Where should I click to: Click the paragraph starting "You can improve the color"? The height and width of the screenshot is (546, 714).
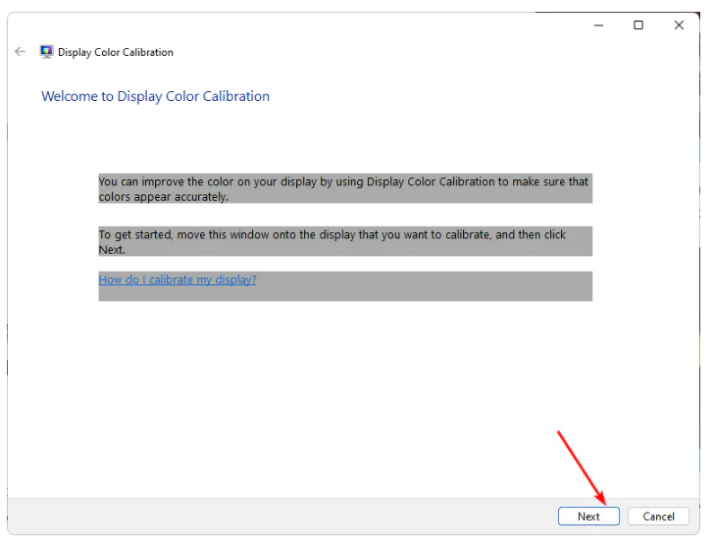343,182
